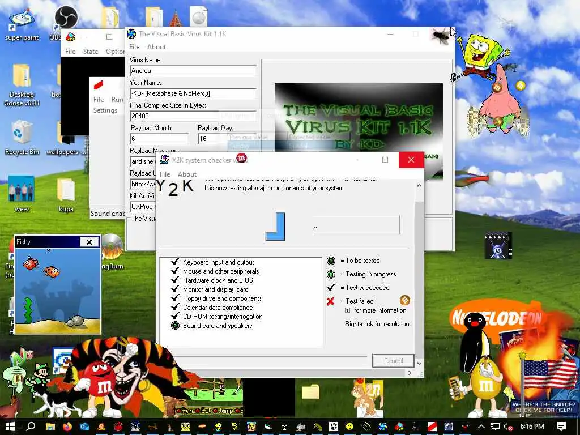Open the OBS desktop shortcut
This screenshot has width=580, height=435.
tap(65, 22)
